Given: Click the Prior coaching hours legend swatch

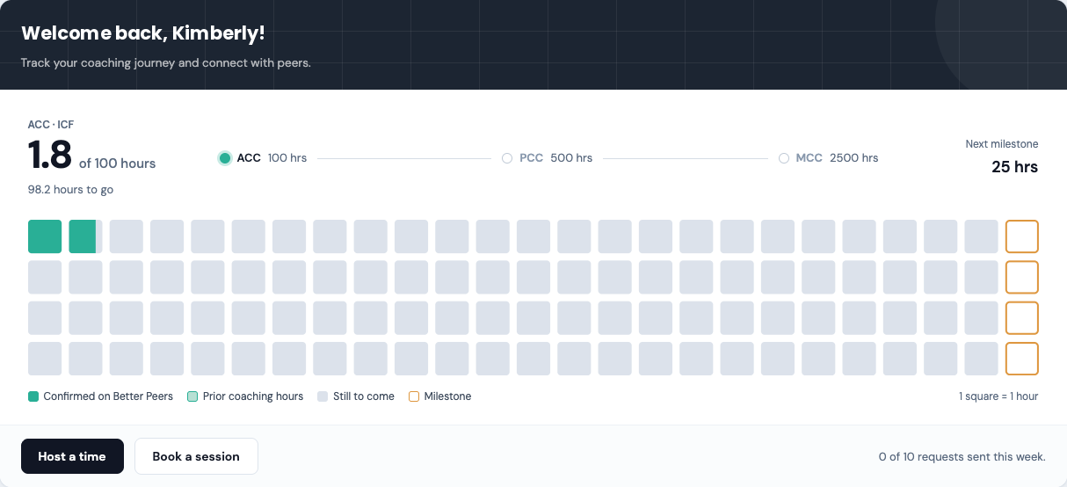Looking at the screenshot, I should pyautogui.click(x=192, y=396).
